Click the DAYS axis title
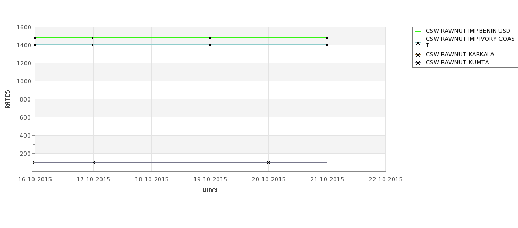This screenshot has width=518, height=228. tap(210, 190)
